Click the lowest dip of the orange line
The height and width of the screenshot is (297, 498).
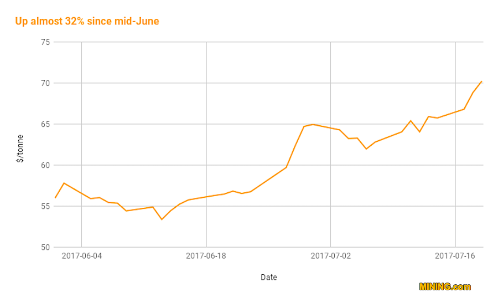(162, 219)
